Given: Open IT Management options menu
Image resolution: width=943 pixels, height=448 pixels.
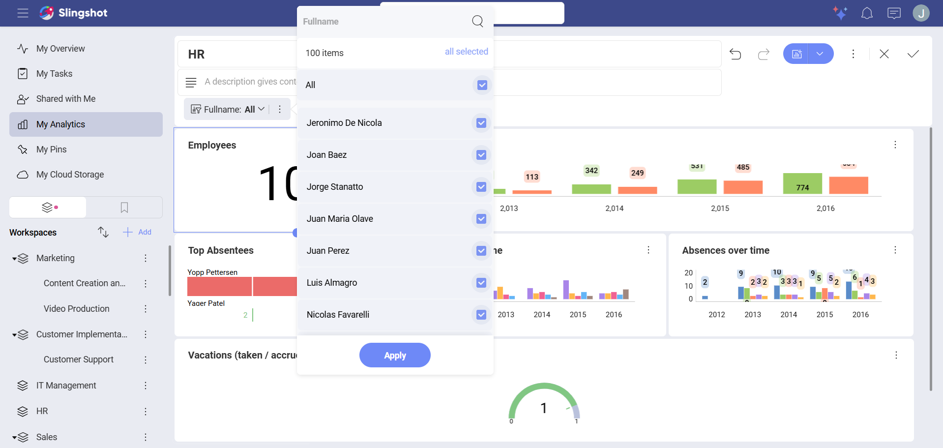Looking at the screenshot, I should 146,386.
